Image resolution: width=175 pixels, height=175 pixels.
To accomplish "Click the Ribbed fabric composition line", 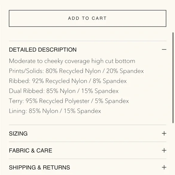I will pyautogui.click(x=68, y=81).
